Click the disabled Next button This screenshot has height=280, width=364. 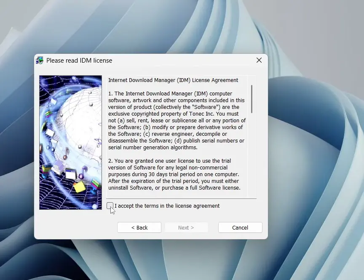(x=186, y=227)
